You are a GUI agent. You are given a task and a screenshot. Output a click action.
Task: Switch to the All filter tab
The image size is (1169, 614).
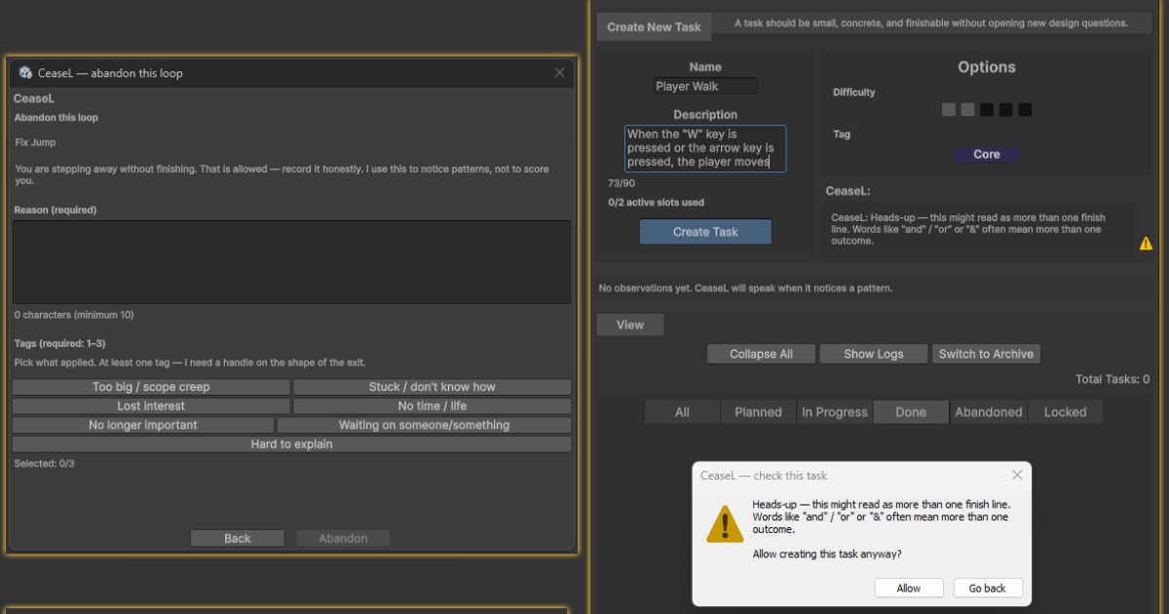click(x=682, y=412)
